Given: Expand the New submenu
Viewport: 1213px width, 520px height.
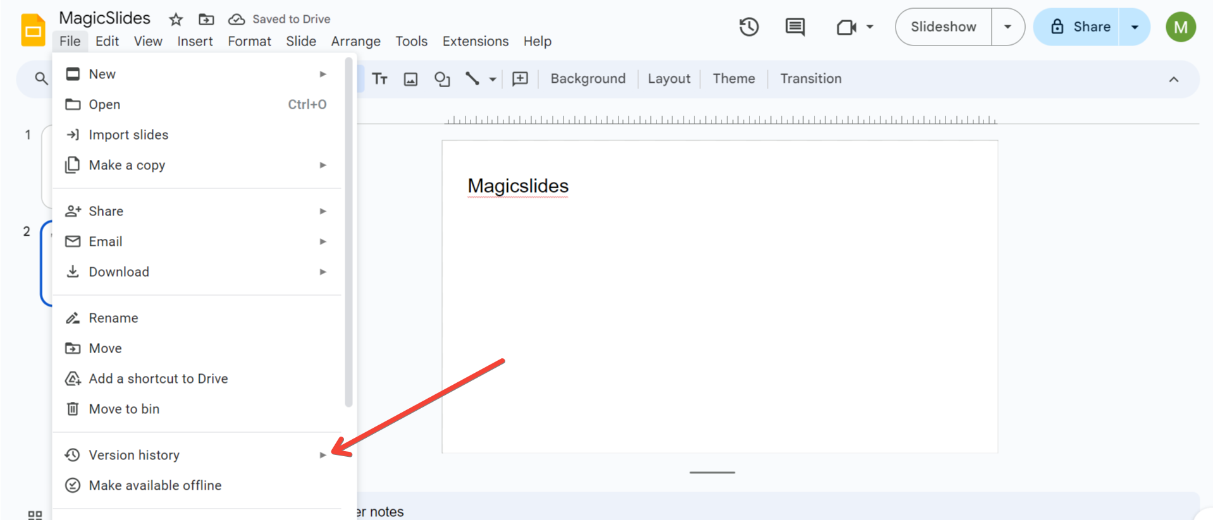Looking at the screenshot, I should [197, 74].
